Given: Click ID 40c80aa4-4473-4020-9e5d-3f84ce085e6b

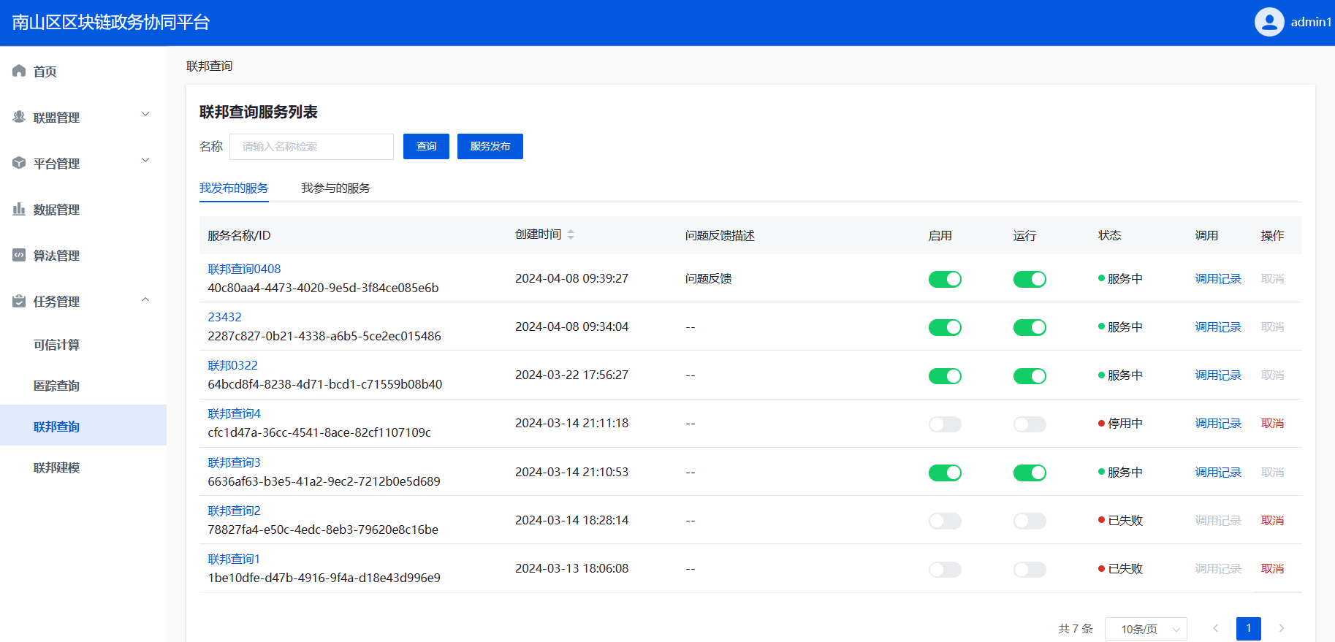Looking at the screenshot, I should [x=323, y=288].
